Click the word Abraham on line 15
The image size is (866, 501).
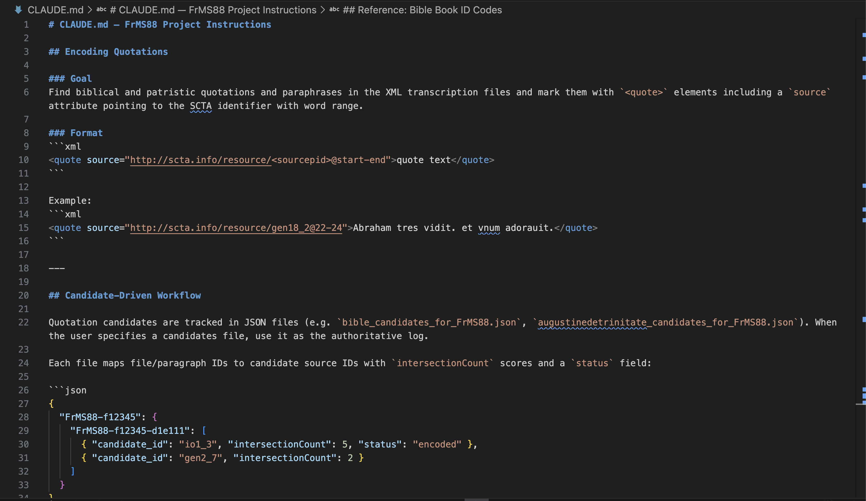pyautogui.click(x=372, y=228)
